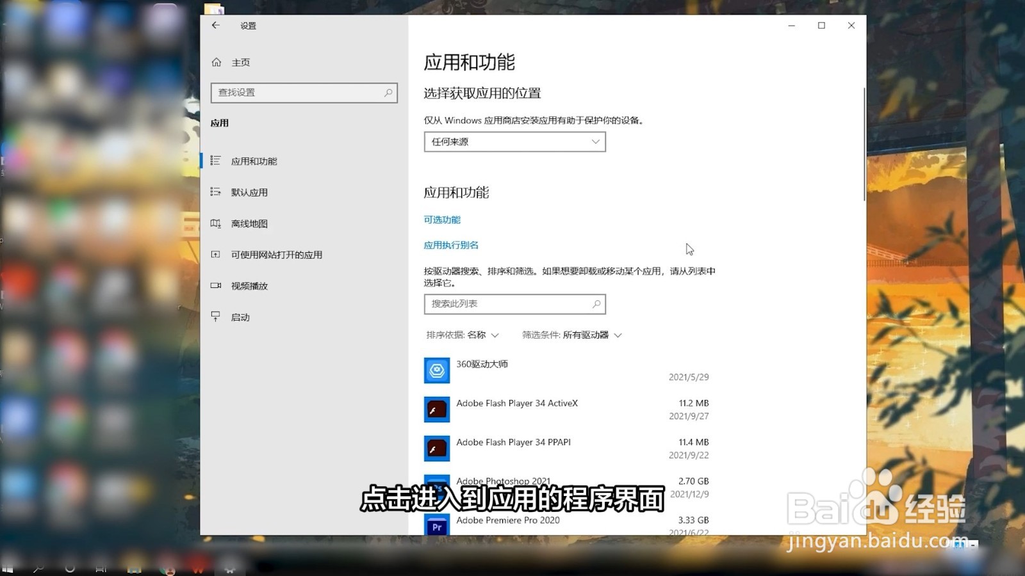Click the Adobe Flash Player 34 PPAPI icon
Image resolution: width=1025 pixels, height=576 pixels.
click(x=437, y=449)
